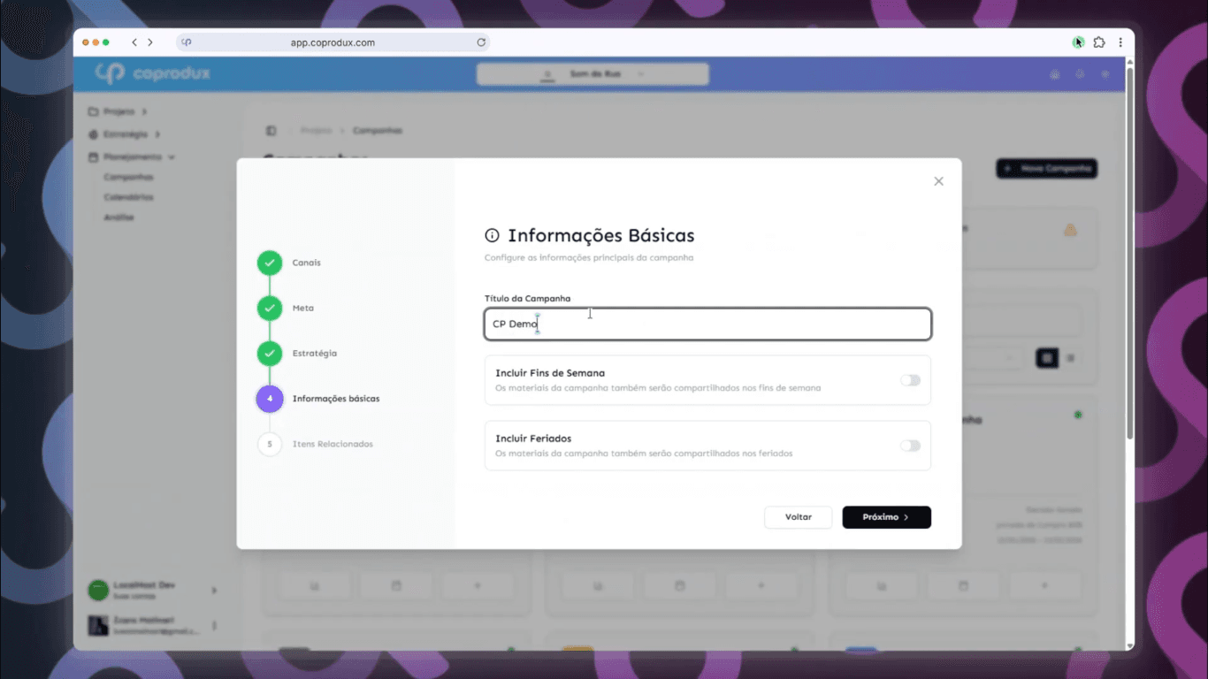Viewport: 1208px width, 679px height.
Task: Open the Som da Rua project dropdown
Action: click(x=593, y=74)
